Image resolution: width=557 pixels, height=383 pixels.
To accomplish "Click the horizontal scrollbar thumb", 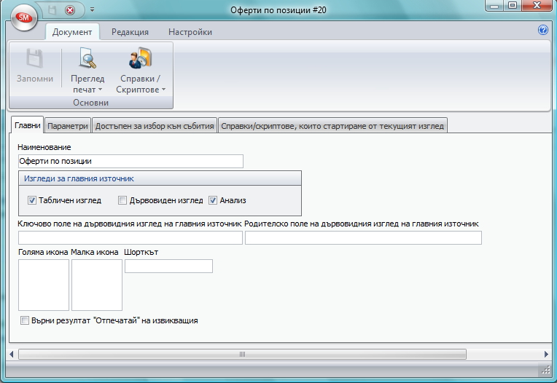I will click(x=242, y=354).
